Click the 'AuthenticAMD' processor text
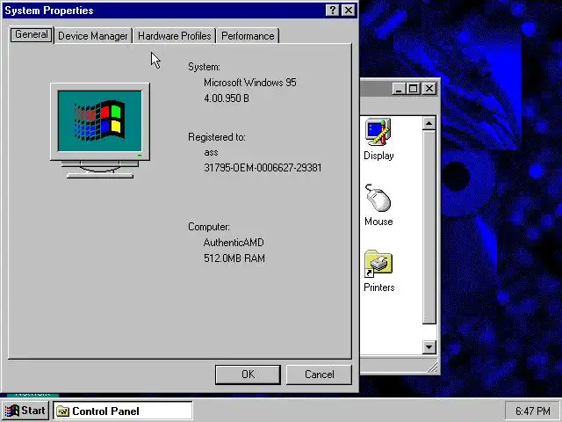The width and height of the screenshot is (562, 422). point(234,243)
